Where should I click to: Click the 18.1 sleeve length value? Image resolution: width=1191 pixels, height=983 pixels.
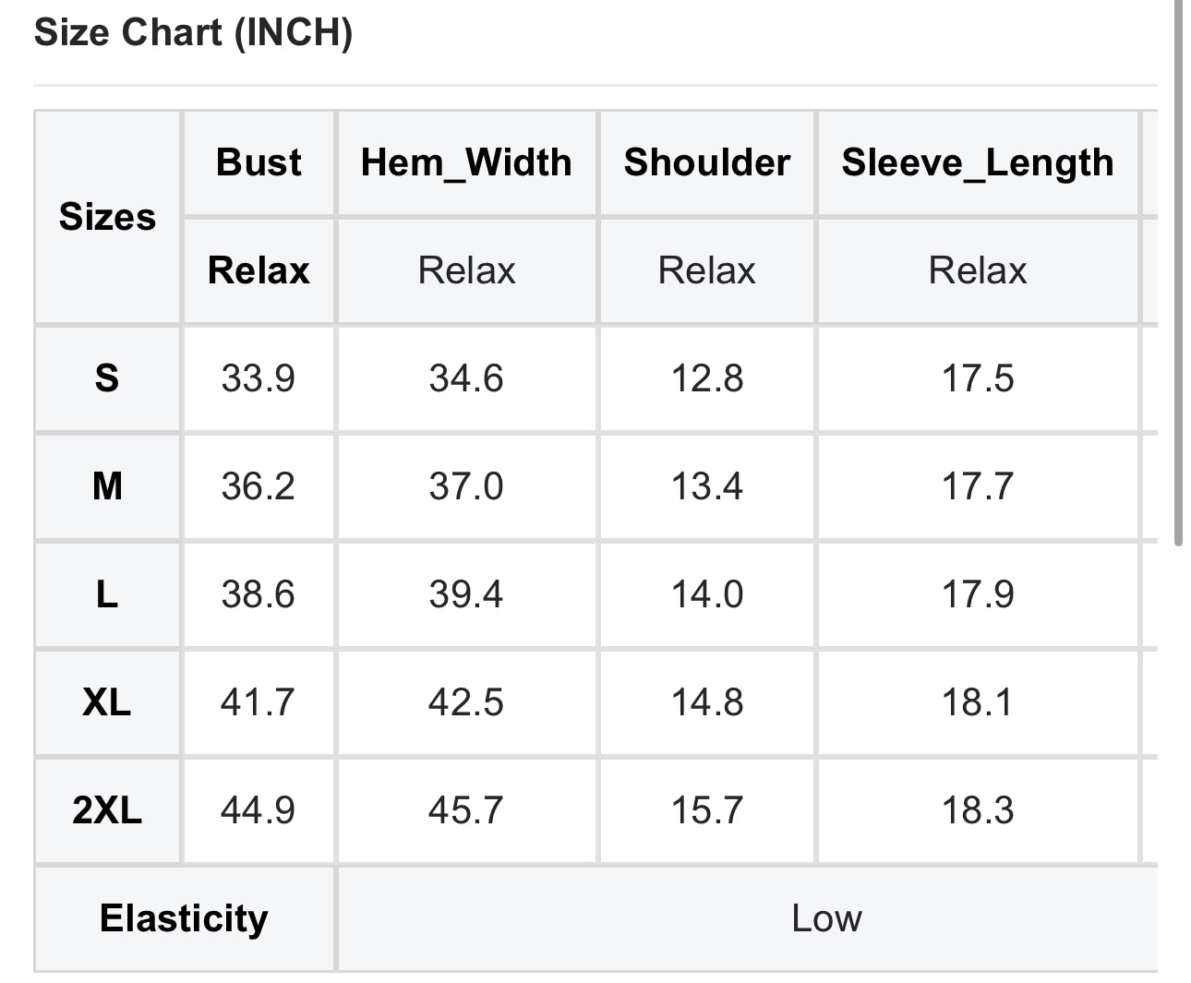click(x=977, y=702)
